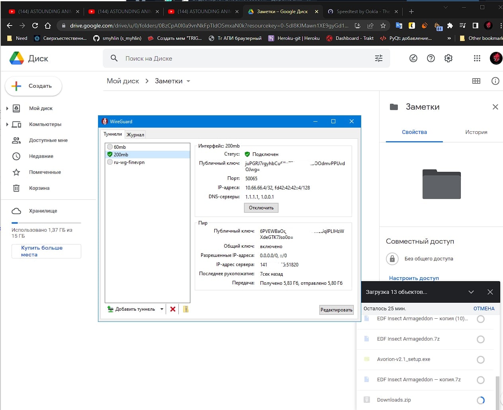This screenshot has width=503, height=410.
Task: Click the offline ready status icon
Action: 413,58
